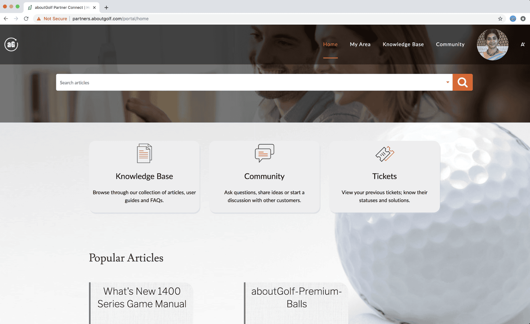Open the Tickets card heading
Image resolution: width=530 pixels, height=324 pixels.
385,176
